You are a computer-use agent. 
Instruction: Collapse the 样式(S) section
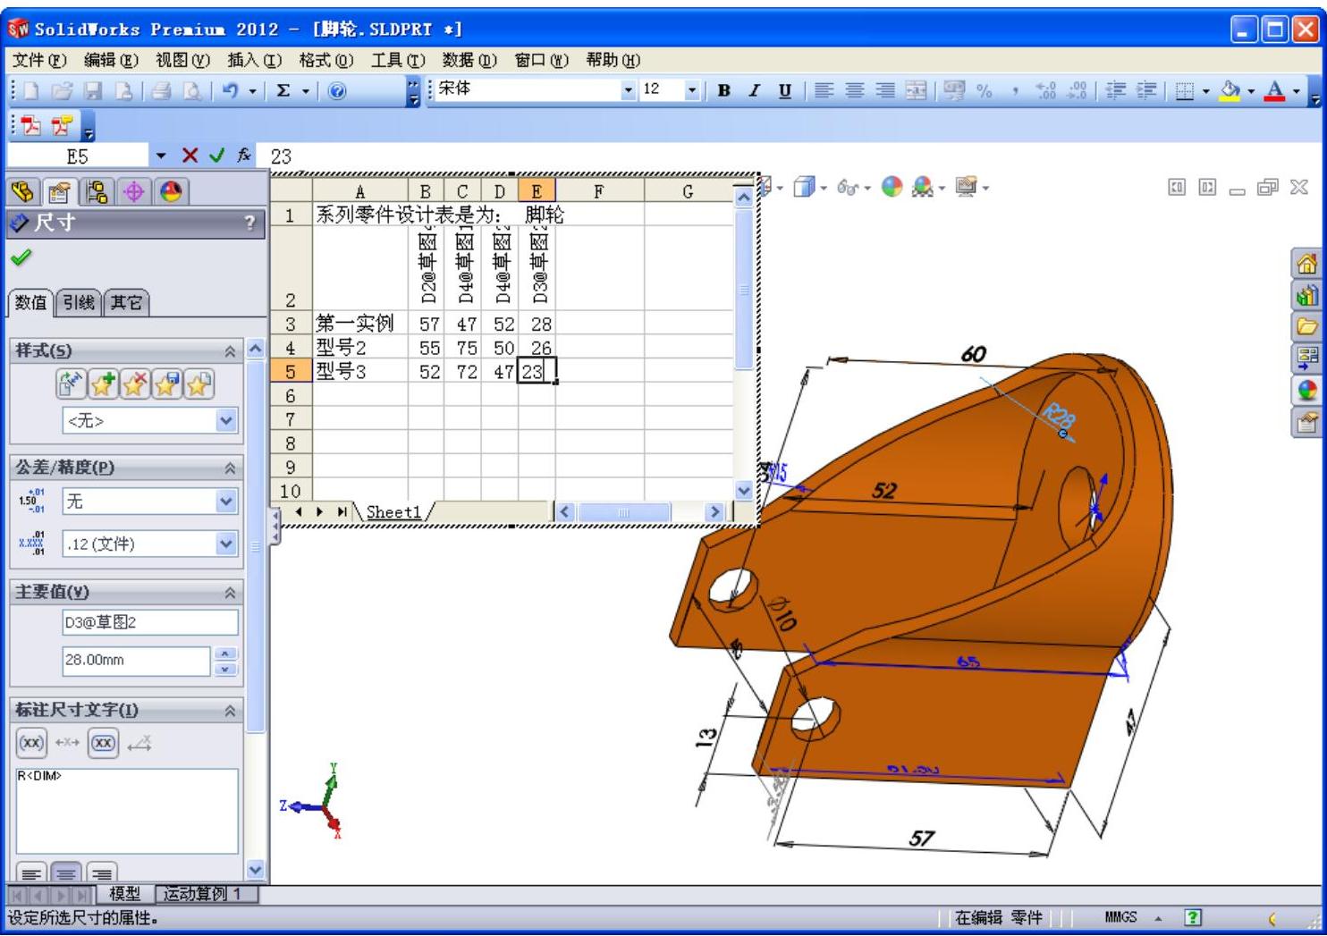230,351
